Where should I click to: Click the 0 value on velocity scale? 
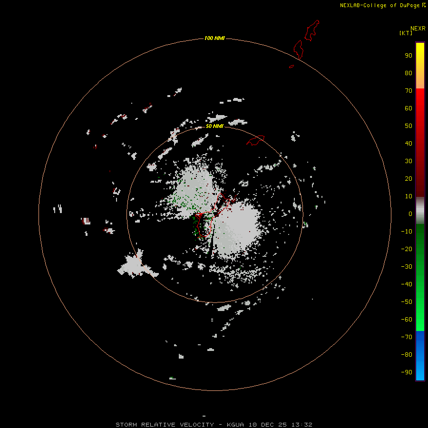[410, 214]
